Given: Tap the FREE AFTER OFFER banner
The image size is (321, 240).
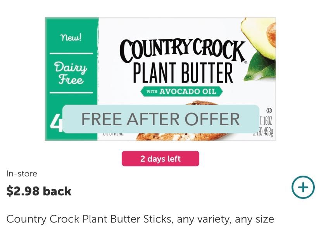Looking at the screenshot, I should tap(161, 119).
